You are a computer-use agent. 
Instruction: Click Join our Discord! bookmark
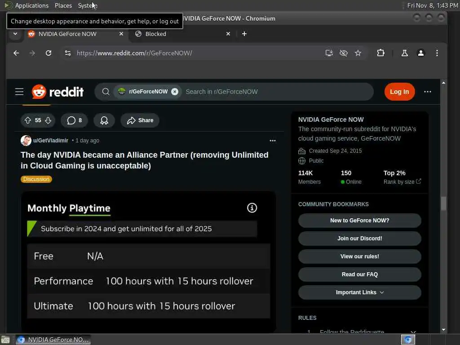tap(360, 239)
